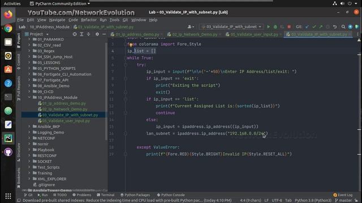Open the Tools menu
This screenshot has width=362, height=203.
click(x=114, y=20)
